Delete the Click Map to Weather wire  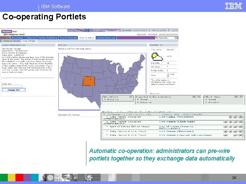(x=240, y=132)
